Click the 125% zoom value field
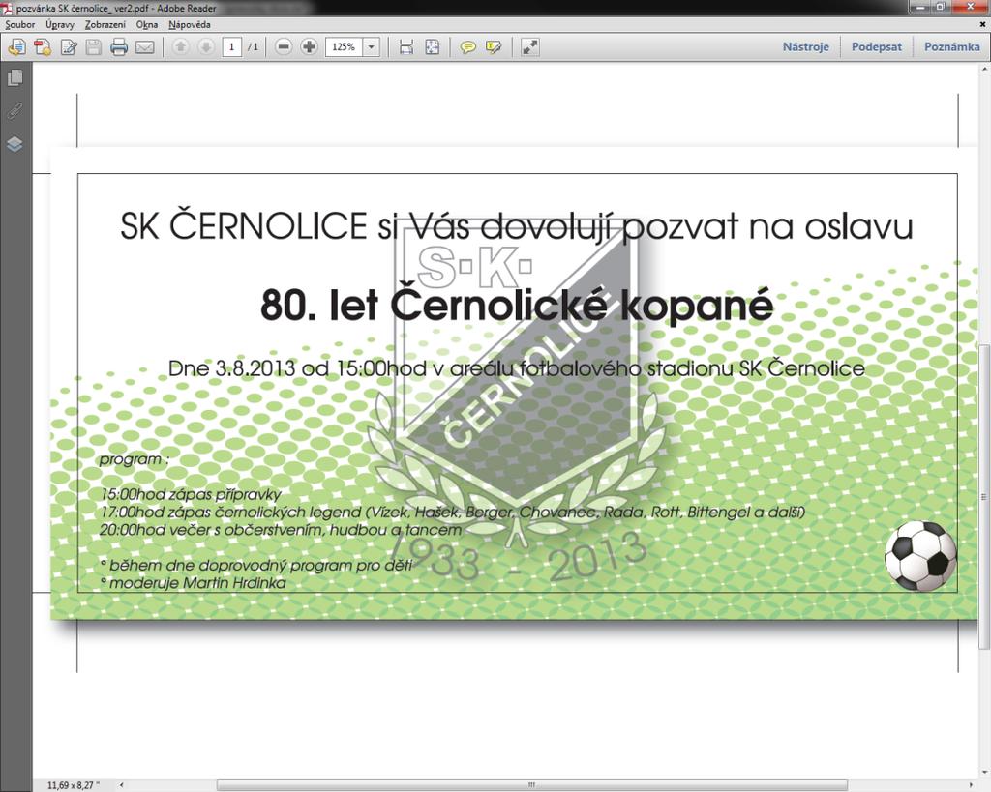The width and height of the screenshot is (991, 792). (x=345, y=46)
